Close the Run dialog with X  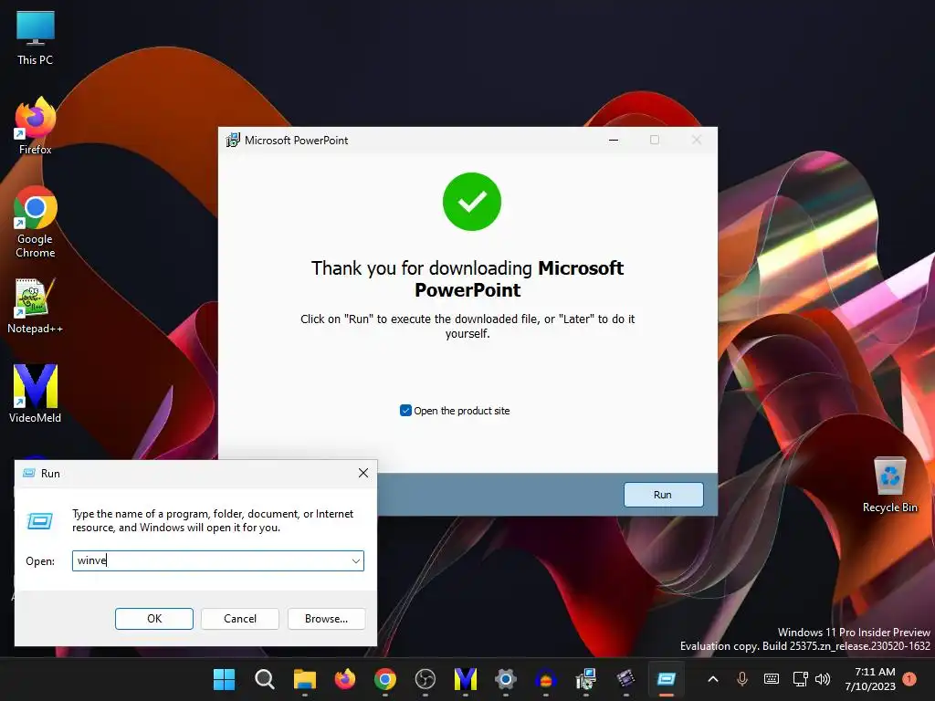(x=363, y=474)
